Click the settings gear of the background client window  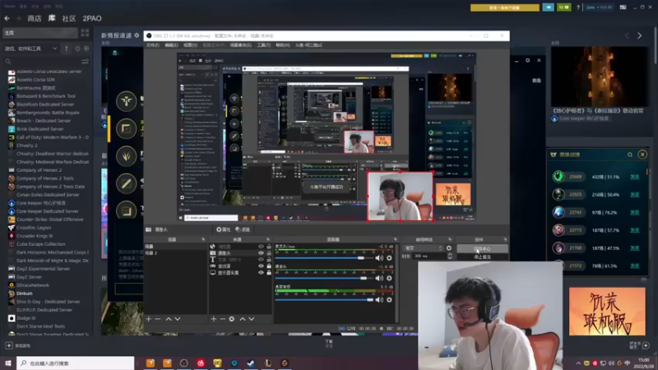(527, 60)
